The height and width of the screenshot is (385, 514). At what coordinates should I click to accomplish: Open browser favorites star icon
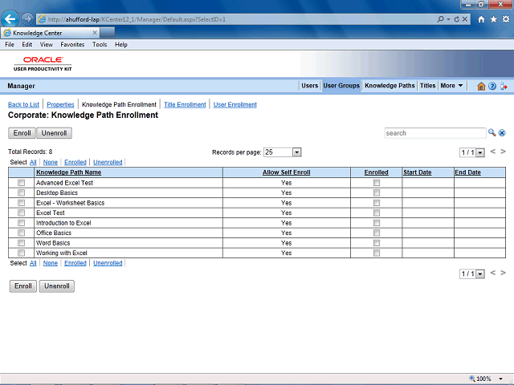tap(493, 19)
